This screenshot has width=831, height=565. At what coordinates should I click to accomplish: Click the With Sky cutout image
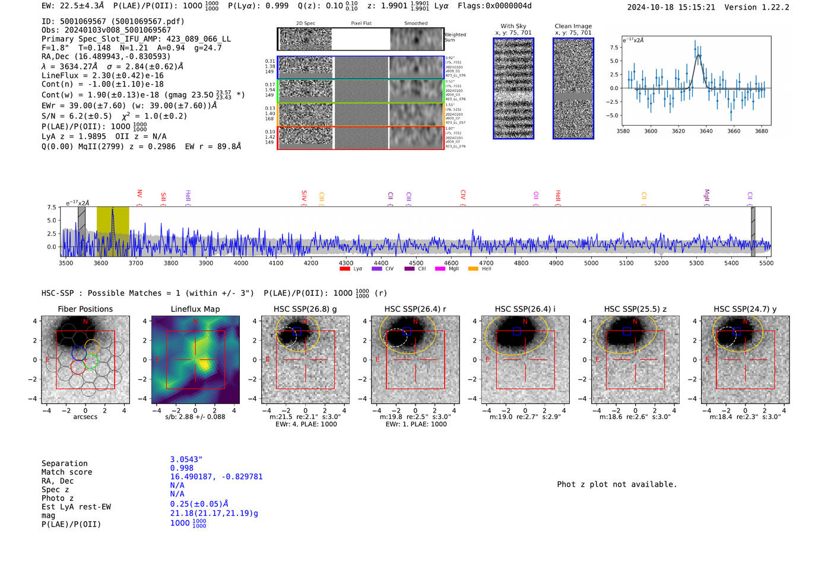pyautogui.click(x=513, y=88)
